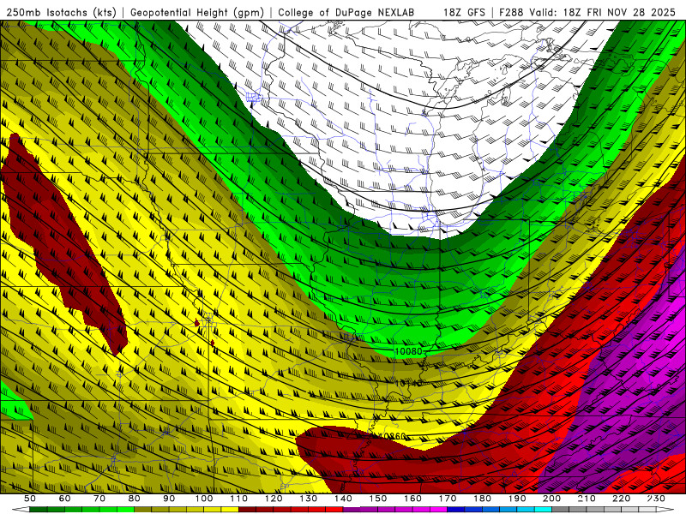Click the 'College of DuPage NEXLAB' label

click(346, 12)
